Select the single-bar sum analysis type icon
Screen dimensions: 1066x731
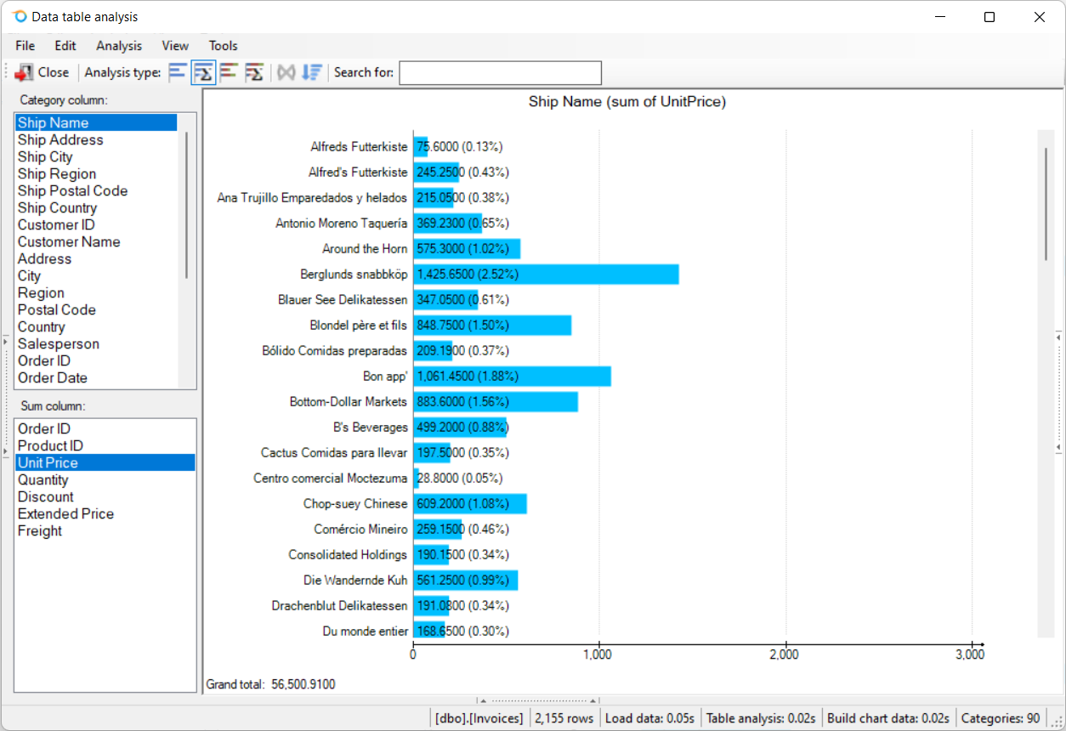pyautogui.click(x=202, y=72)
